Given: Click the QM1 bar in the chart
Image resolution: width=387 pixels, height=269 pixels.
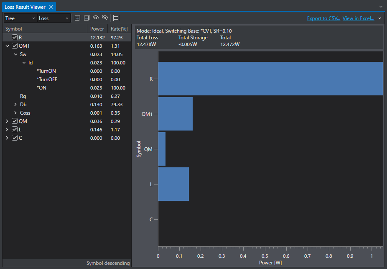Looking at the screenshot, I should click(x=176, y=114).
